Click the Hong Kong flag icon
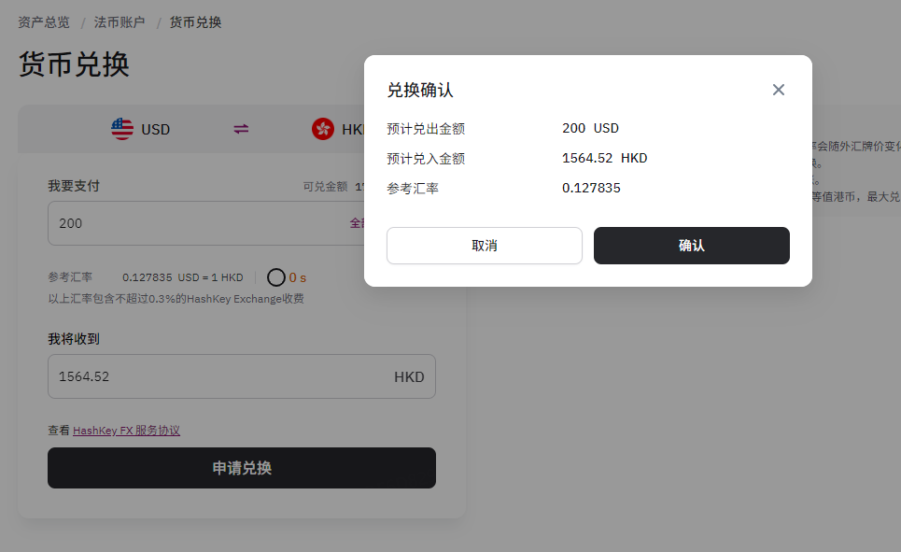The image size is (901, 552). point(323,129)
